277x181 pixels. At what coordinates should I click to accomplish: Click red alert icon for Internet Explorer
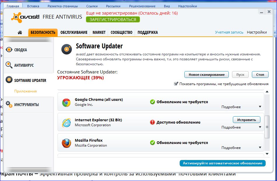pyautogui.click(x=152, y=122)
